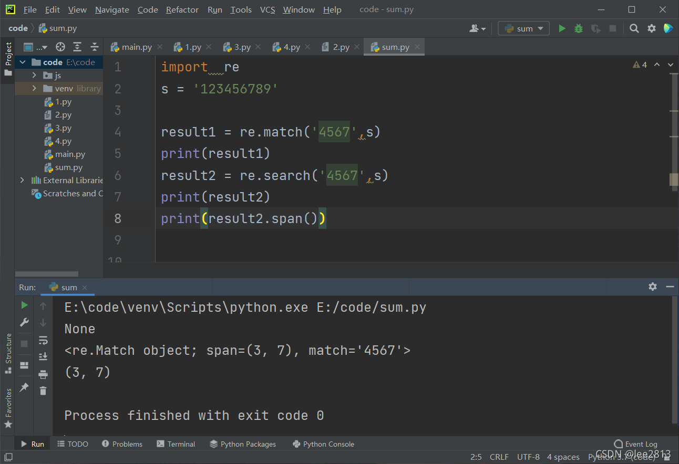This screenshot has width=679, height=464.
Task: Open the Python Console tool window
Action: point(323,444)
